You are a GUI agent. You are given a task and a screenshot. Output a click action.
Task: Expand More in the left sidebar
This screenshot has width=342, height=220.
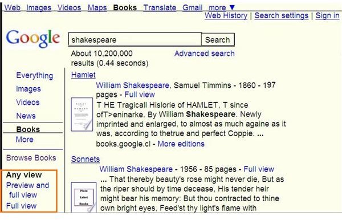pos(25,140)
